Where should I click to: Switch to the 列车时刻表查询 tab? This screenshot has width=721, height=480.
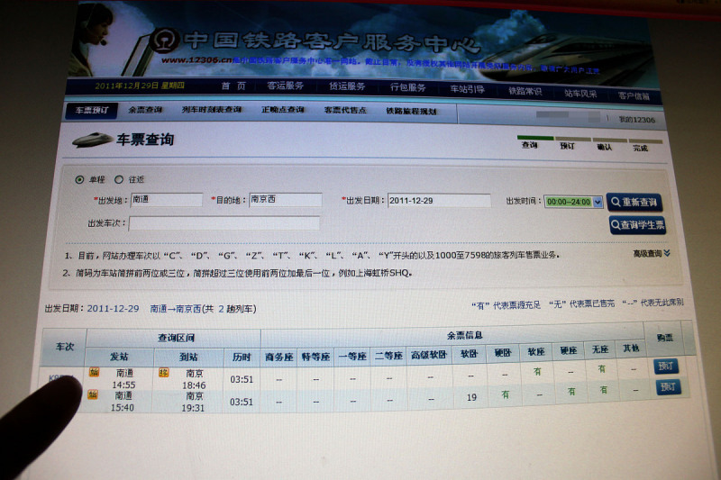click(x=212, y=110)
